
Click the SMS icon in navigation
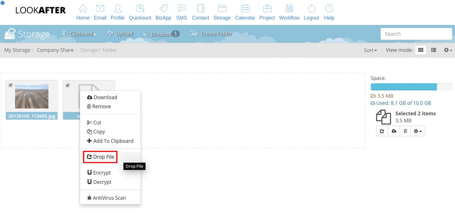click(181, 9)
